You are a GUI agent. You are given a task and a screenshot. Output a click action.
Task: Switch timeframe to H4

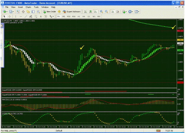click(84, 16)
